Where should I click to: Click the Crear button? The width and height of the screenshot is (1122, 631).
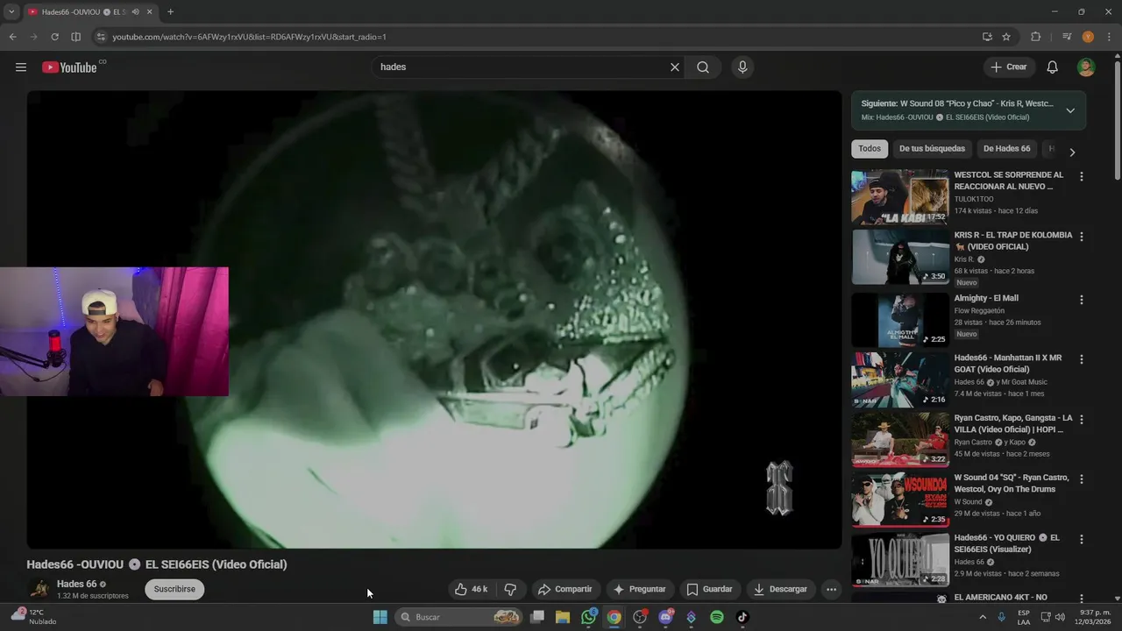pyautogui.click(x=1008, y=67)
